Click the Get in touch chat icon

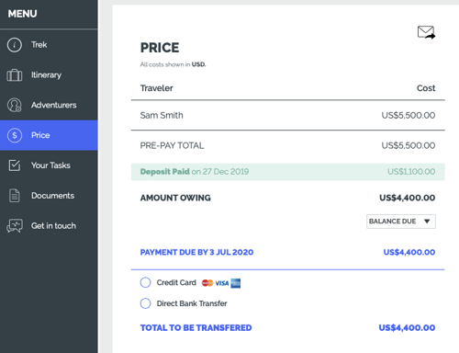(15, 226)
